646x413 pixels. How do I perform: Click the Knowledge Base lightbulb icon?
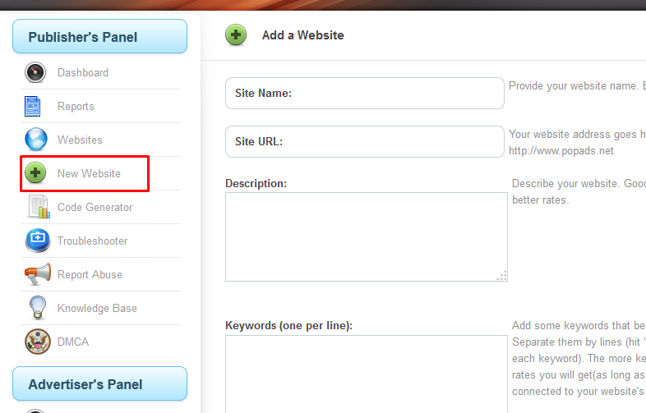pos(36,308)
